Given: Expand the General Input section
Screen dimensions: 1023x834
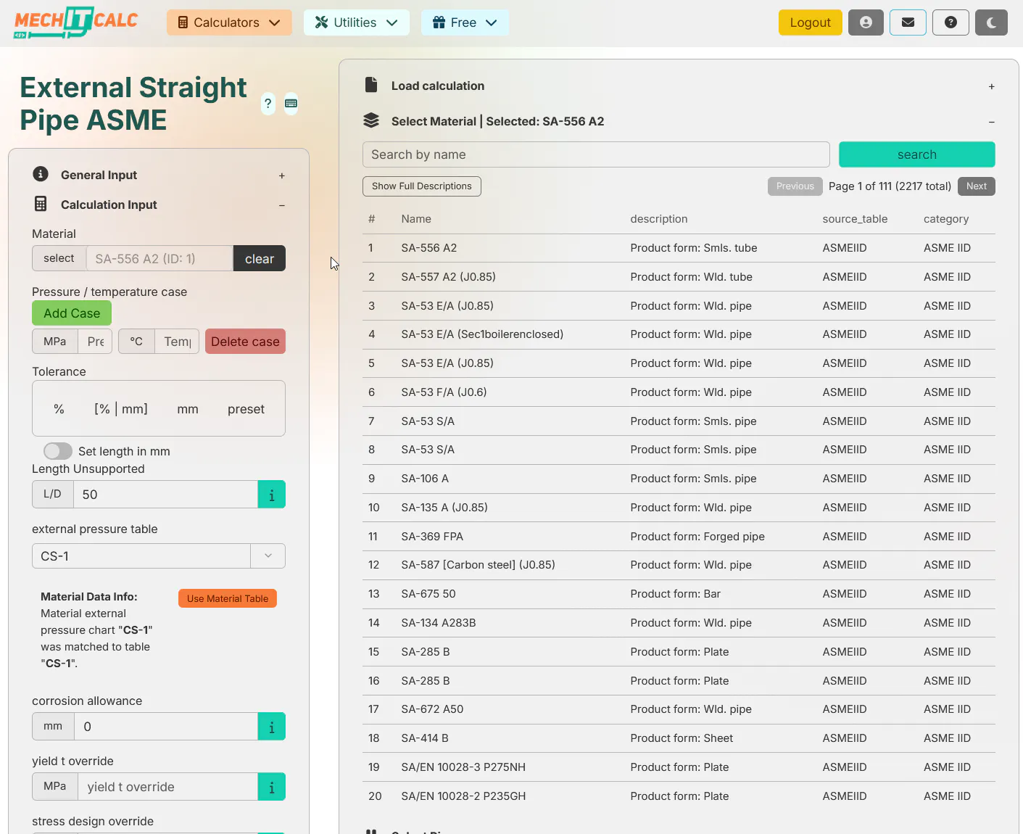Looking at the screenshot, I should 282,176.
